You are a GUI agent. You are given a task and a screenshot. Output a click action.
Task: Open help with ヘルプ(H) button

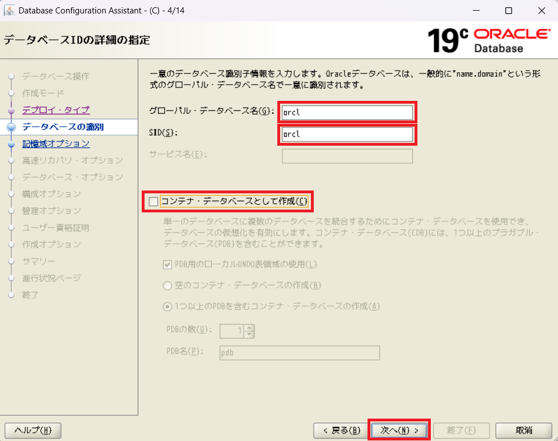click(x=32, y=430)
